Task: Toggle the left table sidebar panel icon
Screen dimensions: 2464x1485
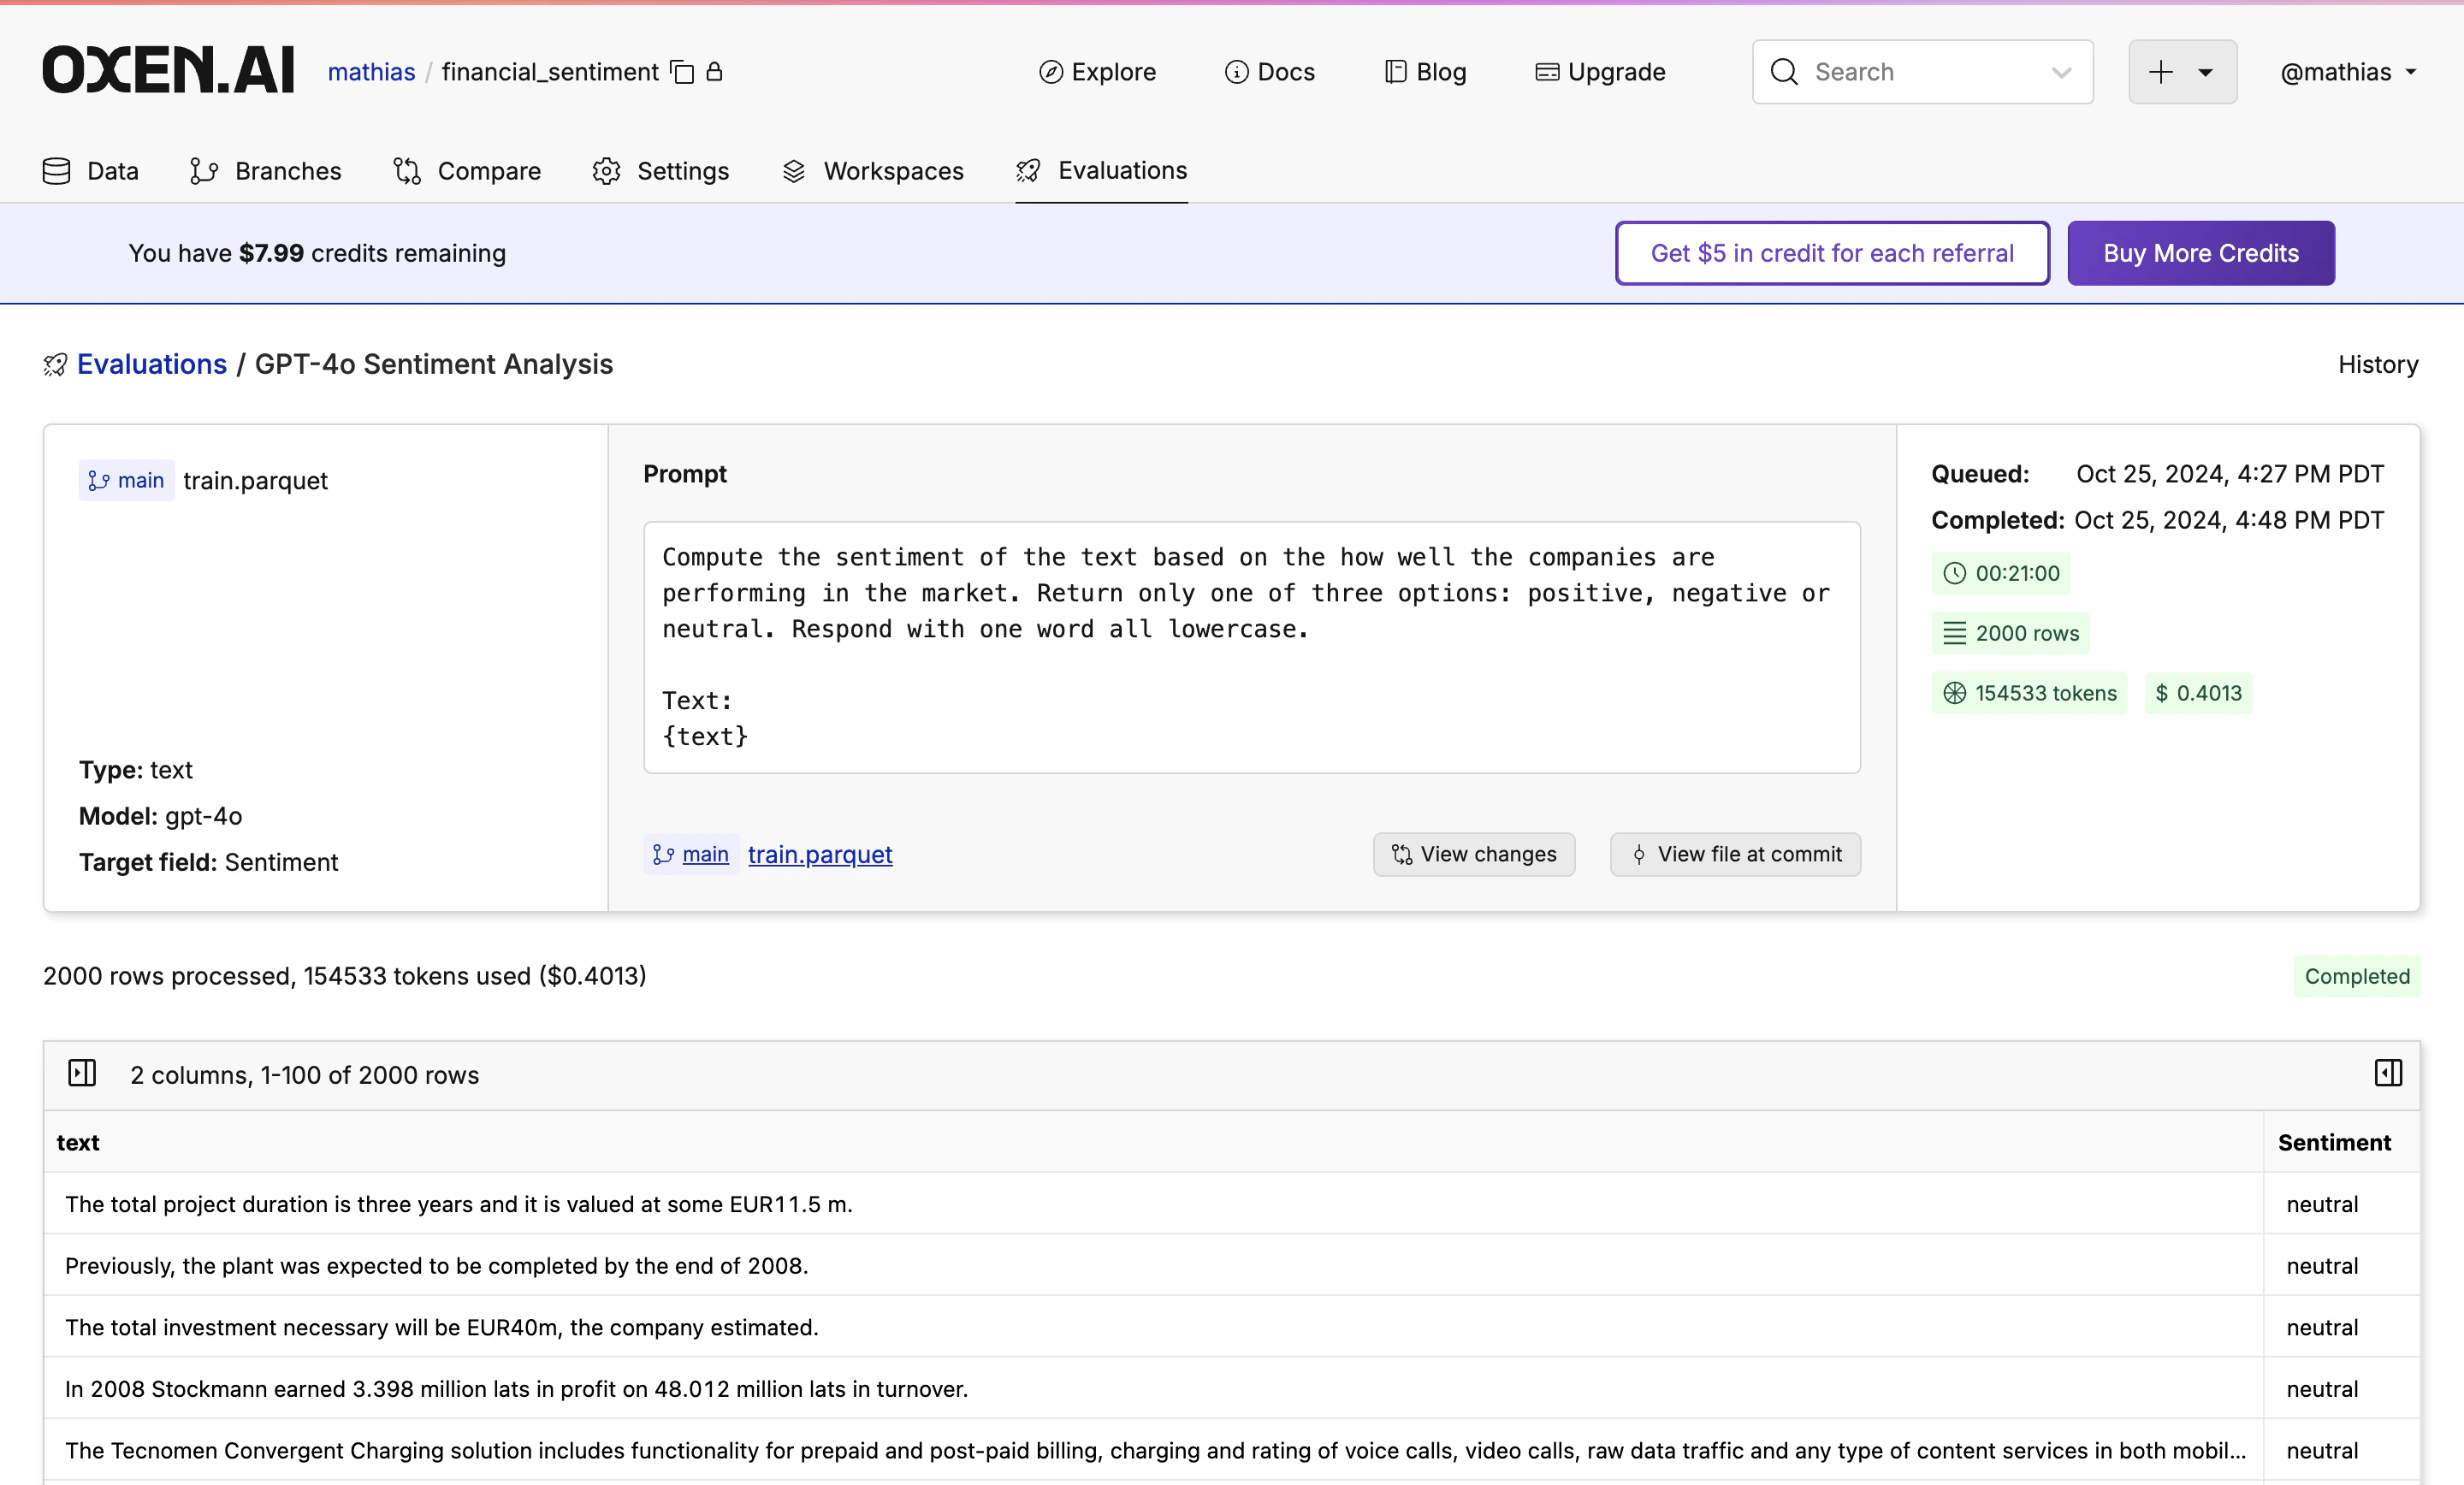Action: coord(82,1074)
